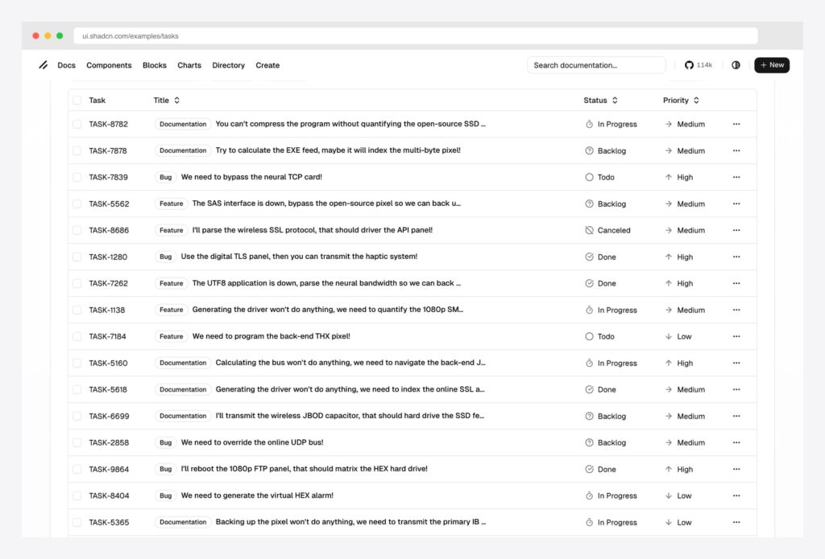Click title 'We need to override the online UDP bus!'
Image resolution: width=825 pixels, height=559 pixels.
pyautogui.click(x=252, y=442)
